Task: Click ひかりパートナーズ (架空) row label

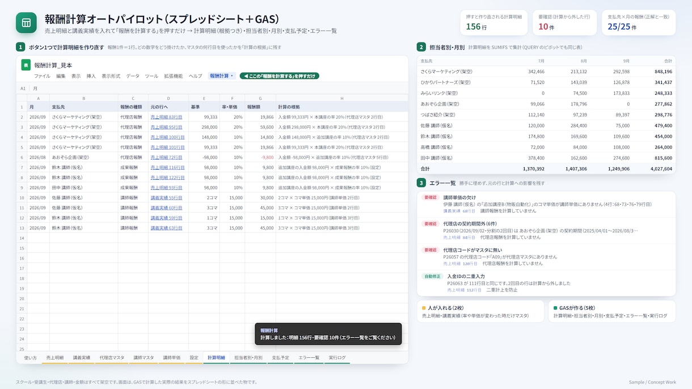Action: (x=446, y=82)
